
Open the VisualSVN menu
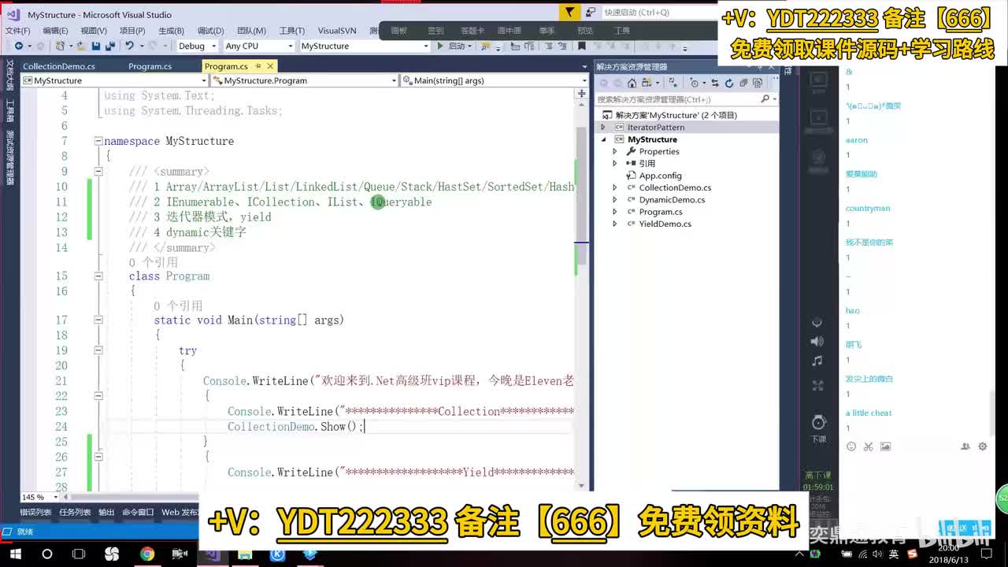(337, 30)
